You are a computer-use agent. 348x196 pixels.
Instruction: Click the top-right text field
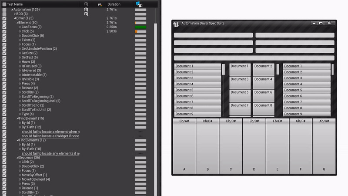[295, 35]
